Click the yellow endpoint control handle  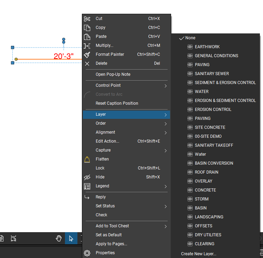16,59
